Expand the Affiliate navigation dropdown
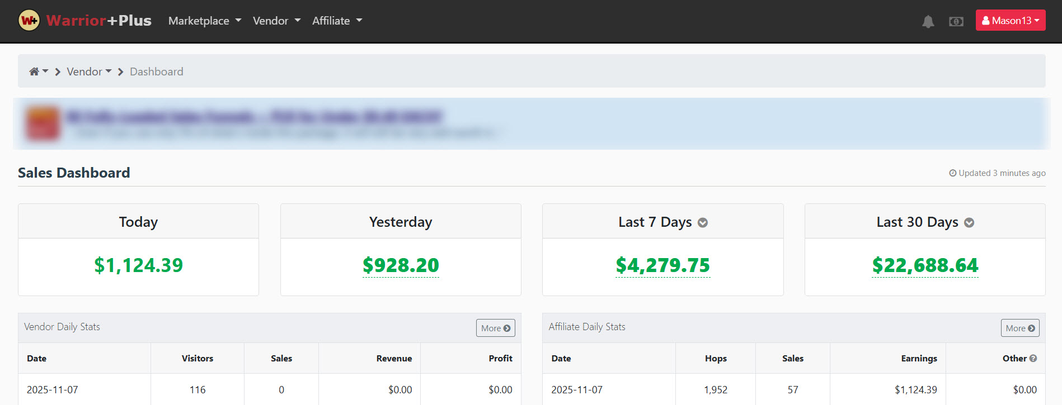 point(337,21)
